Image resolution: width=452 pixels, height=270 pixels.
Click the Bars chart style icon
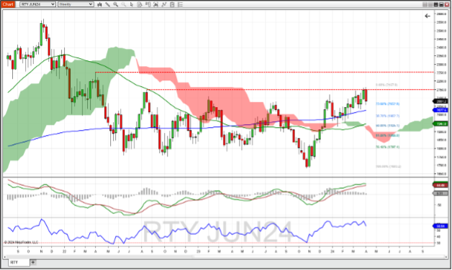99,4
